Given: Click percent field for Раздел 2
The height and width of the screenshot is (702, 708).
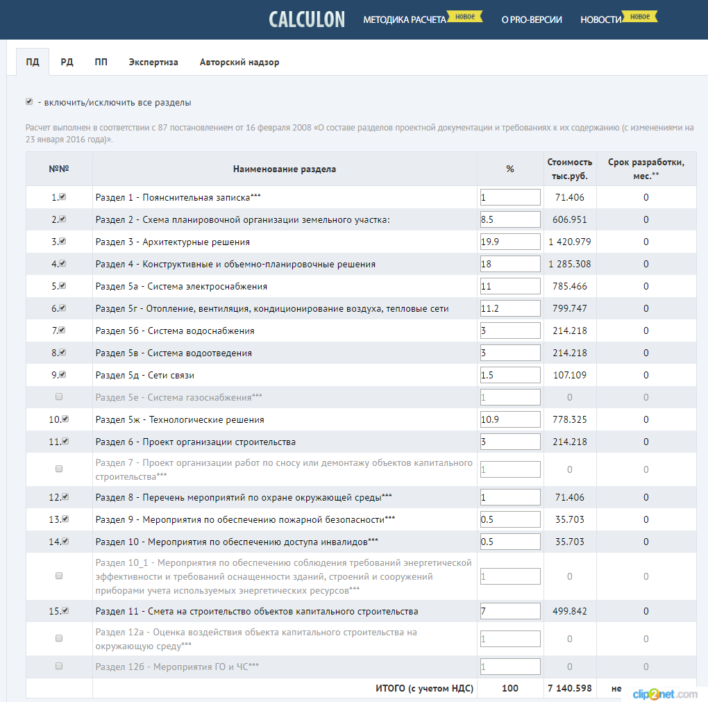Looking at the screenshot, I should [510, 219].
